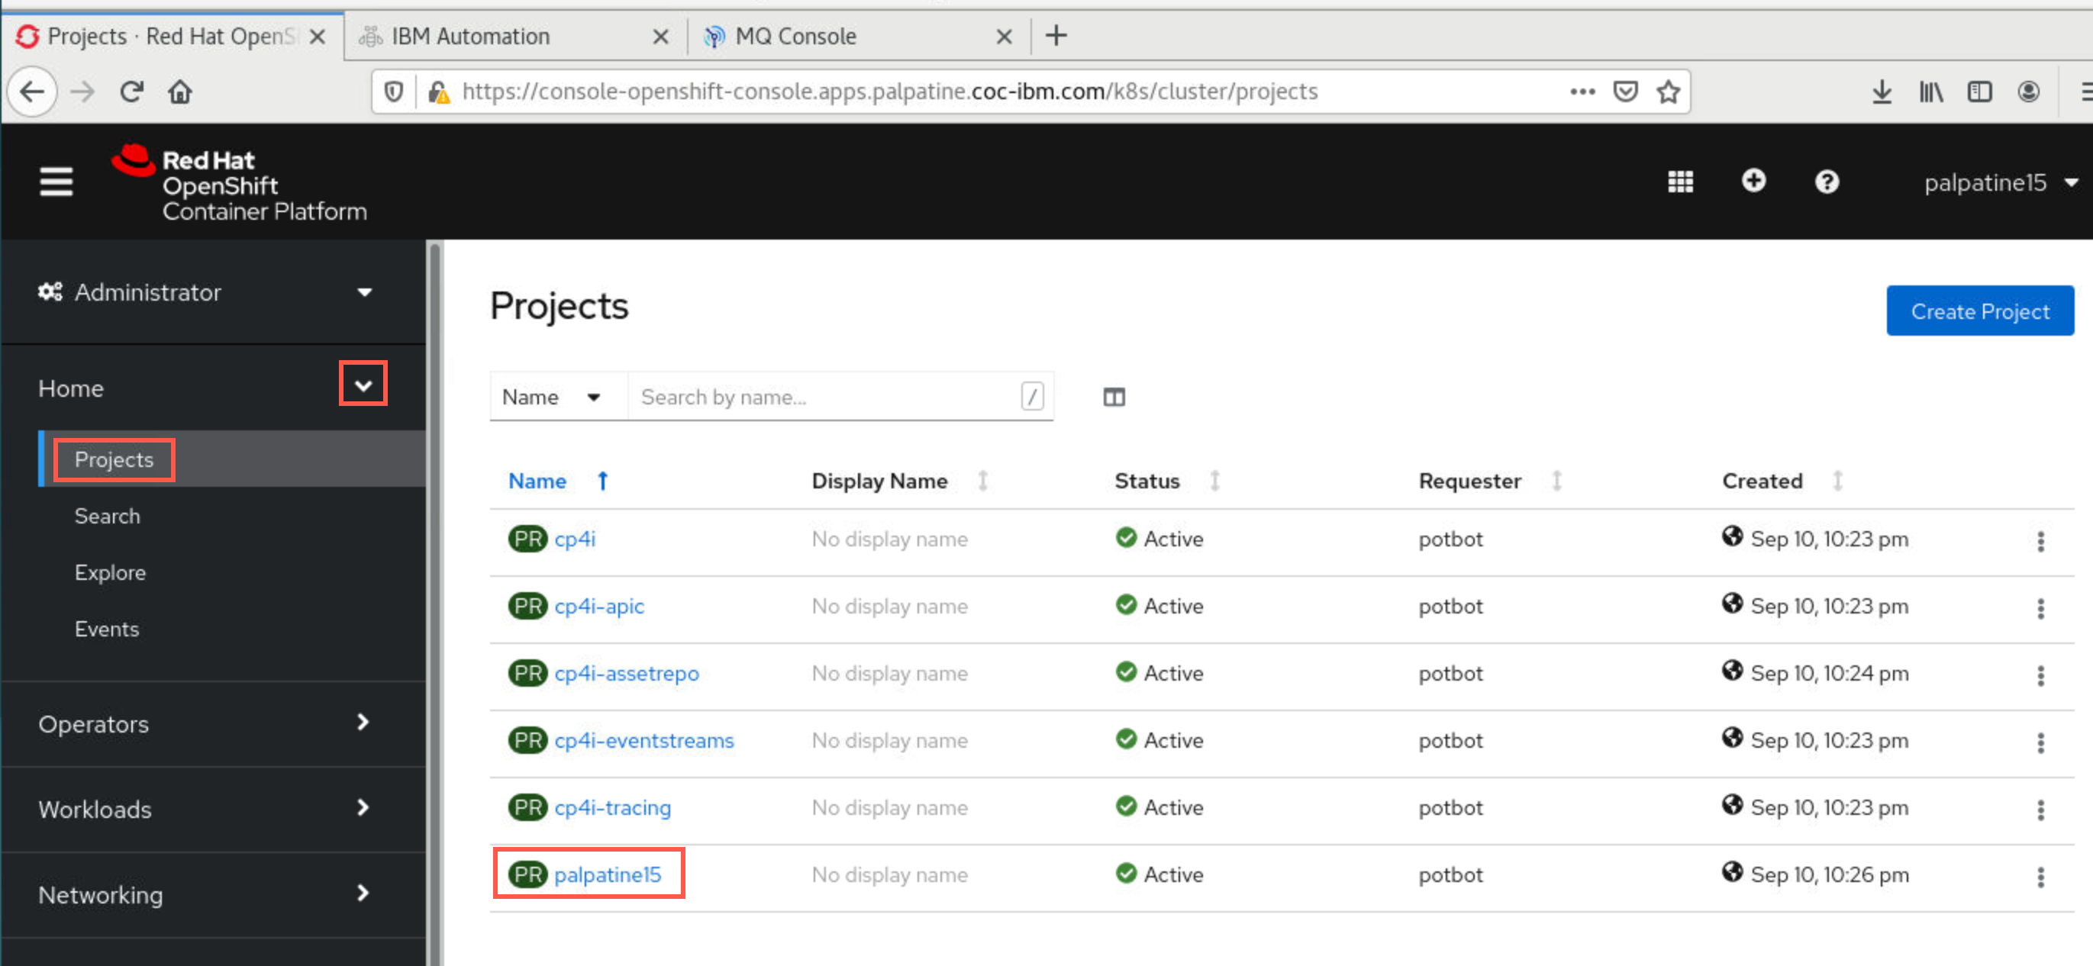Click the tracking protection shield icon
The height and width of the screenshot is (966, 2093).
393,92
